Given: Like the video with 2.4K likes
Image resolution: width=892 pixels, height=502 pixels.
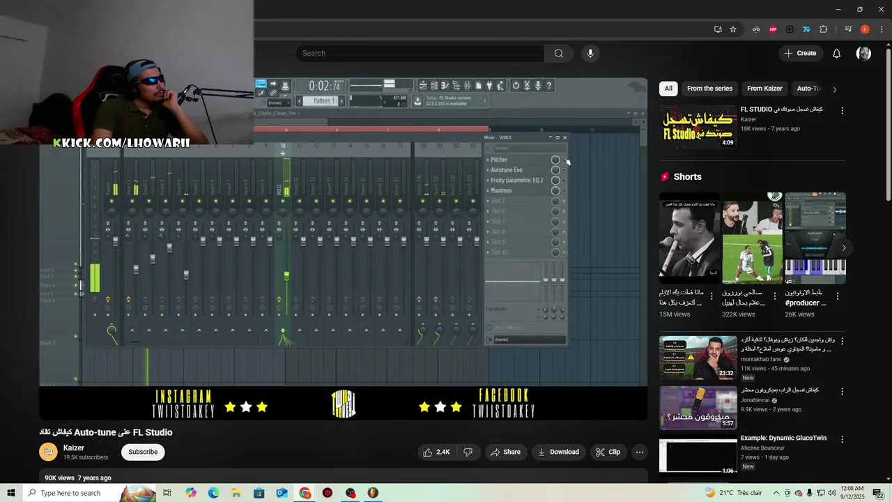Looking at the screenshot, I should [436, 452].
